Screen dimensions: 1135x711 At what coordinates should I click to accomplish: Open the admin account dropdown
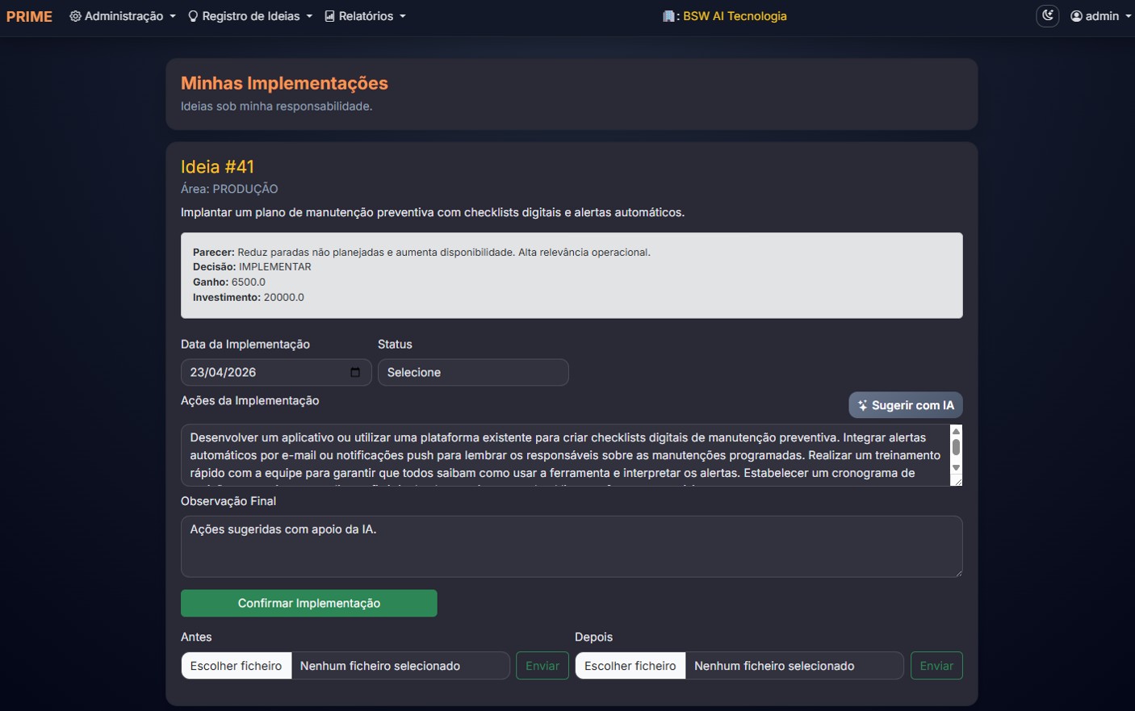coord(1101,16)
